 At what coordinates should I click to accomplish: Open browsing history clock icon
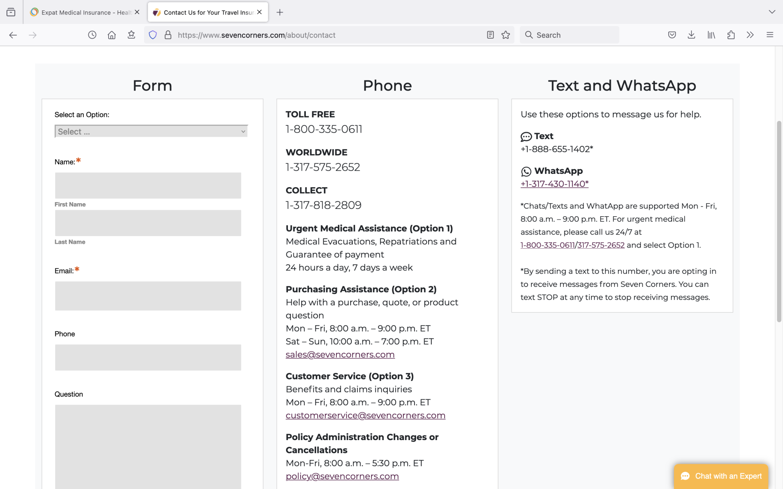(92, 35)
